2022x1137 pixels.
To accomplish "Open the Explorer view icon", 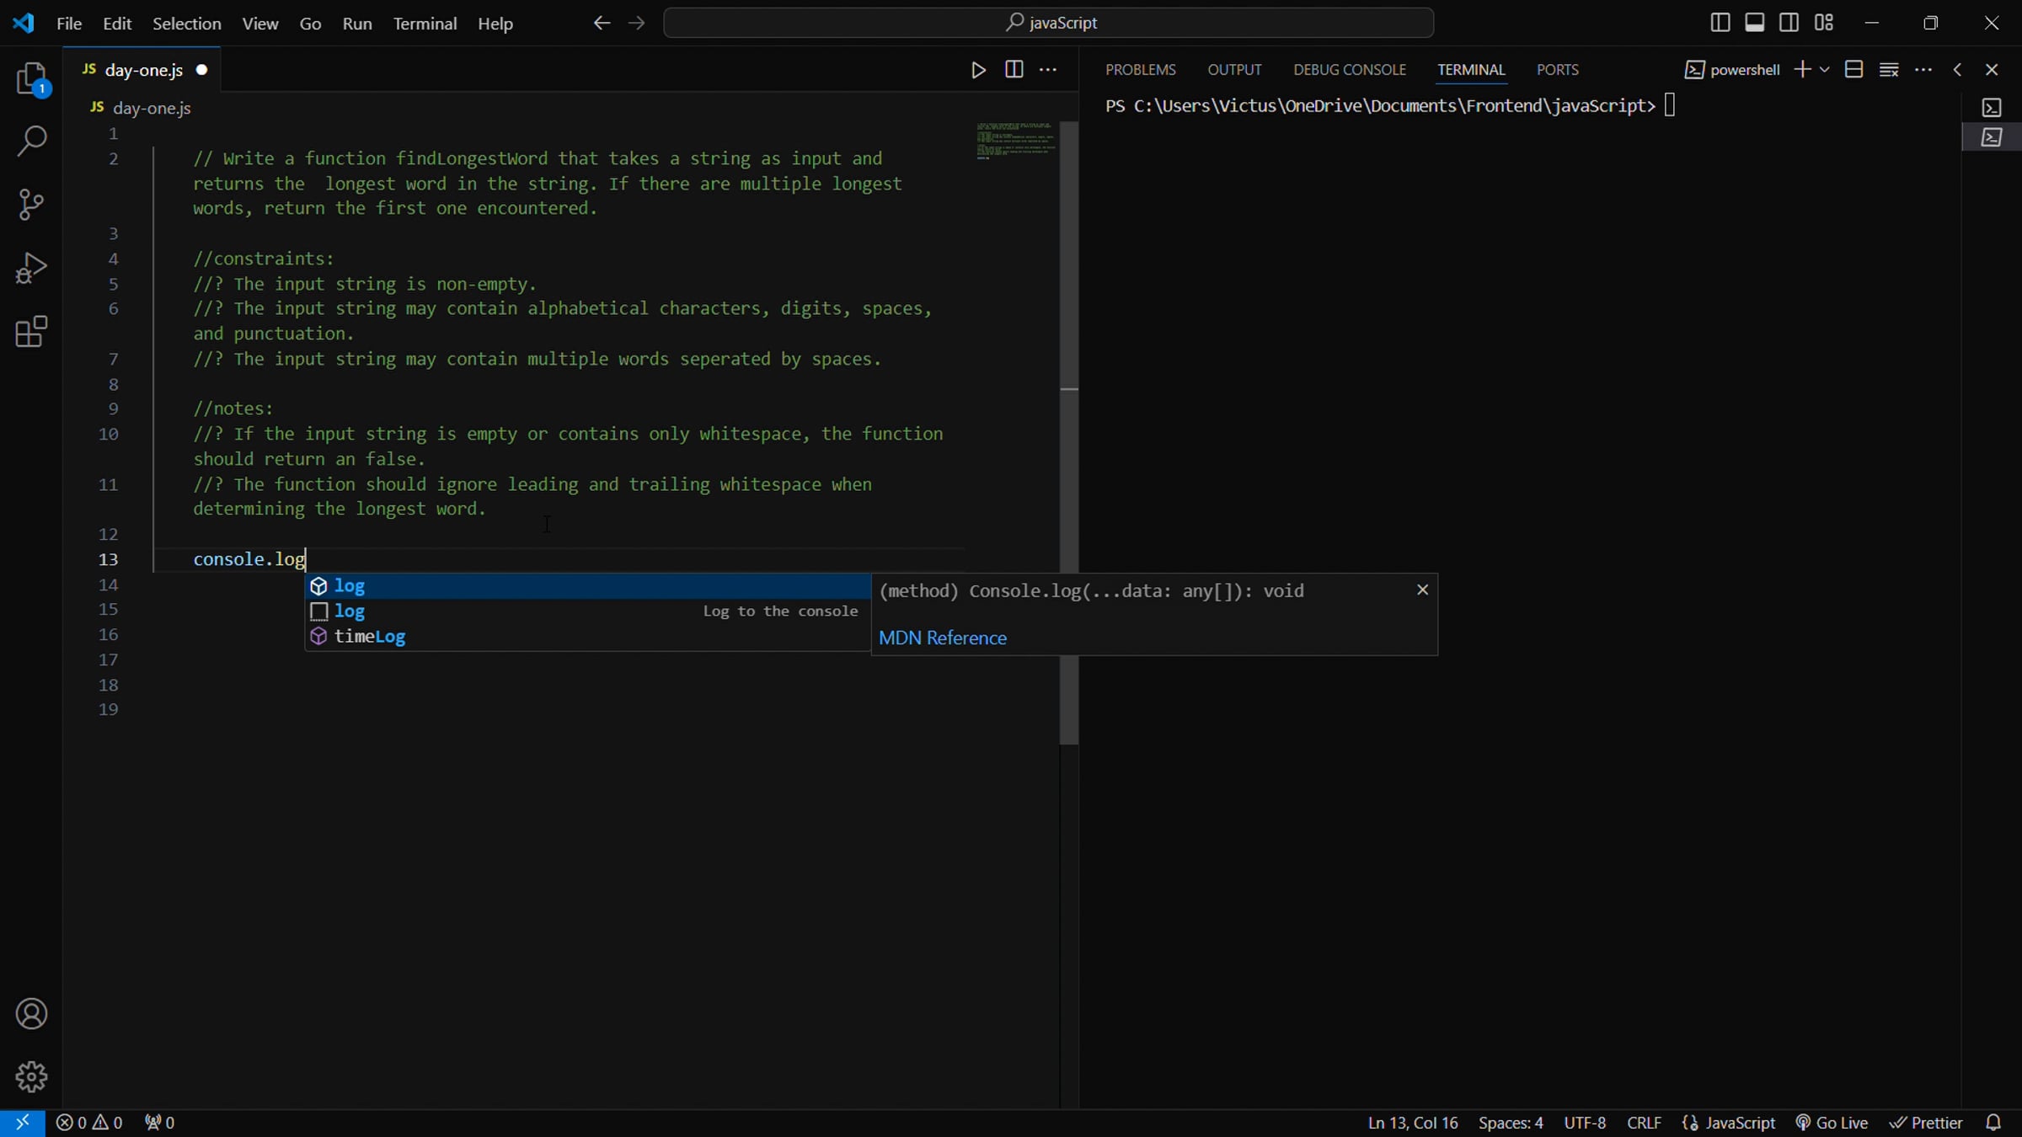I will tap(31, 79).
